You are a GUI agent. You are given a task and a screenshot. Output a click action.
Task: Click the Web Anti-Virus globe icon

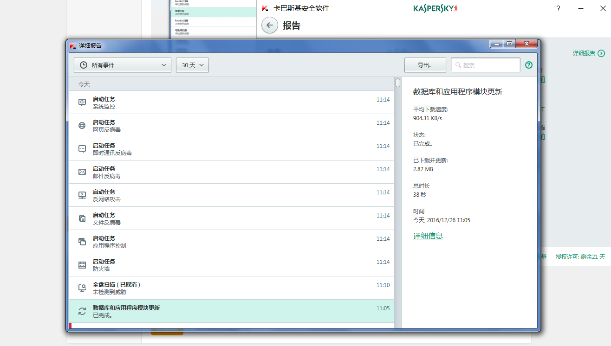coord(82,126)
